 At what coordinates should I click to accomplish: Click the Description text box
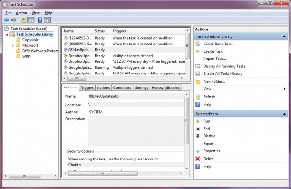point(136,131)
